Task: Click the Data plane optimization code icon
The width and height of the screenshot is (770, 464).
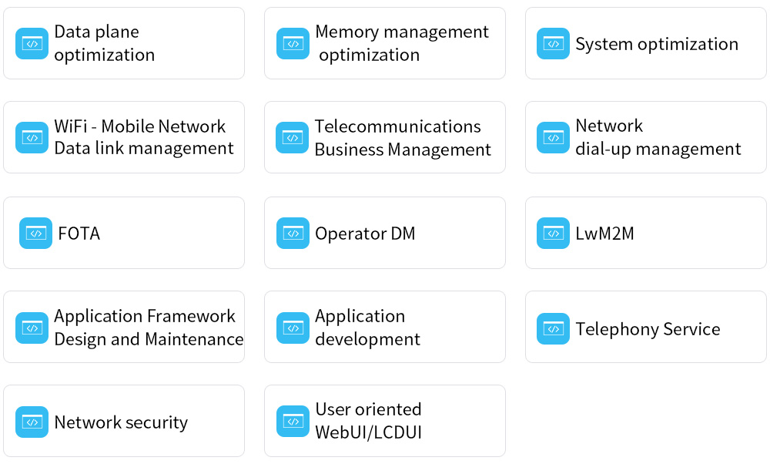Action: coord(32,44)
